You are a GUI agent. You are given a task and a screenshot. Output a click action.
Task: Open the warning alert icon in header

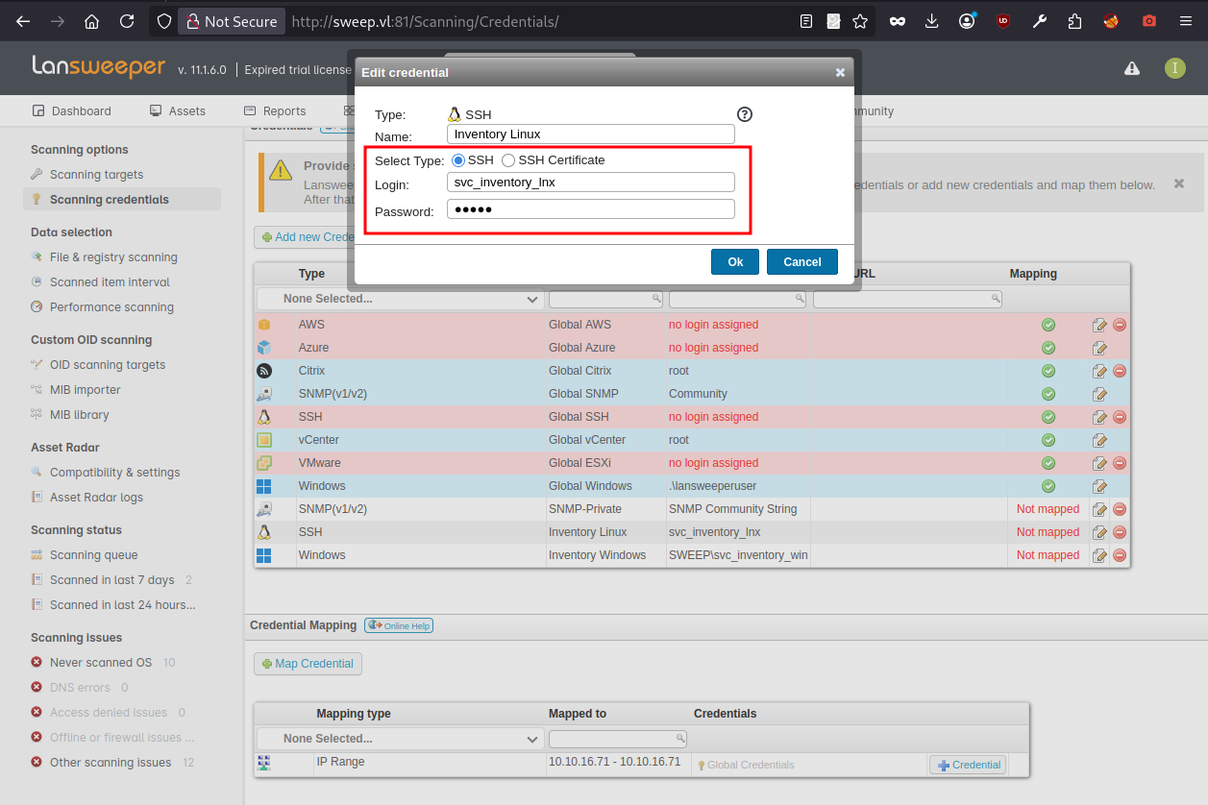[x=1132, y=68]
